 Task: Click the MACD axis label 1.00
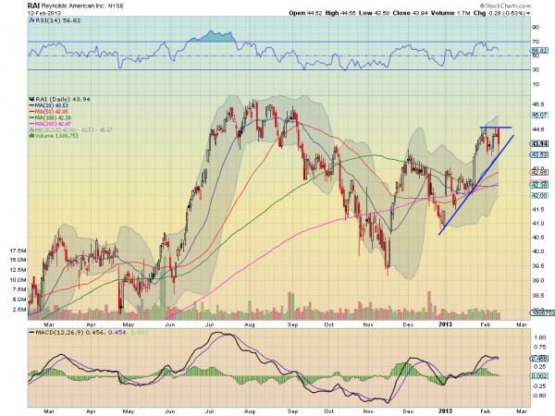click(x=540, y=337)
